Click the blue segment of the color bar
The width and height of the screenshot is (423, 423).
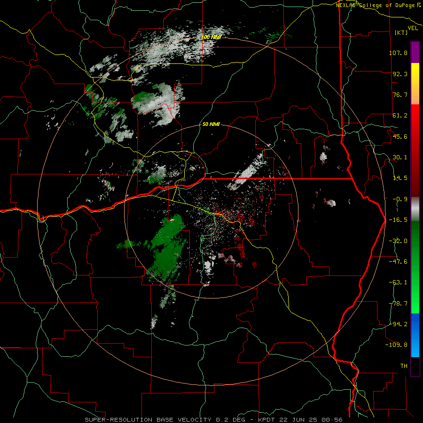[x=415, y=335]
